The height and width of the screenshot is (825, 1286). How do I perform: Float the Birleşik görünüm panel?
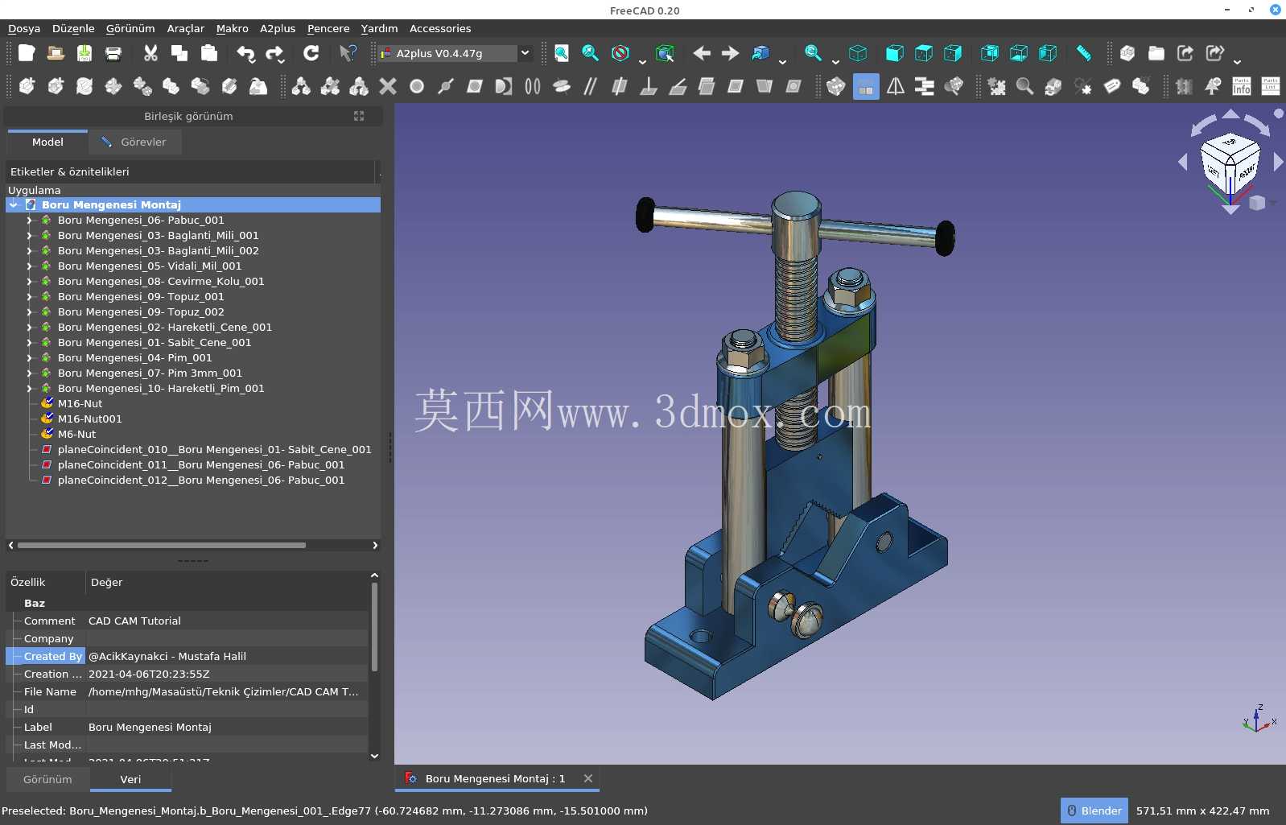pyautogui.click(x=359, y=116)
